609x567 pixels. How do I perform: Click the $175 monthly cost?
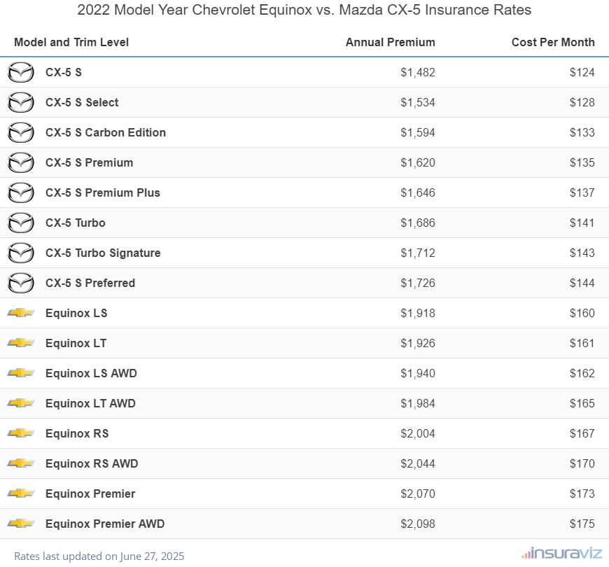[582, 524]
